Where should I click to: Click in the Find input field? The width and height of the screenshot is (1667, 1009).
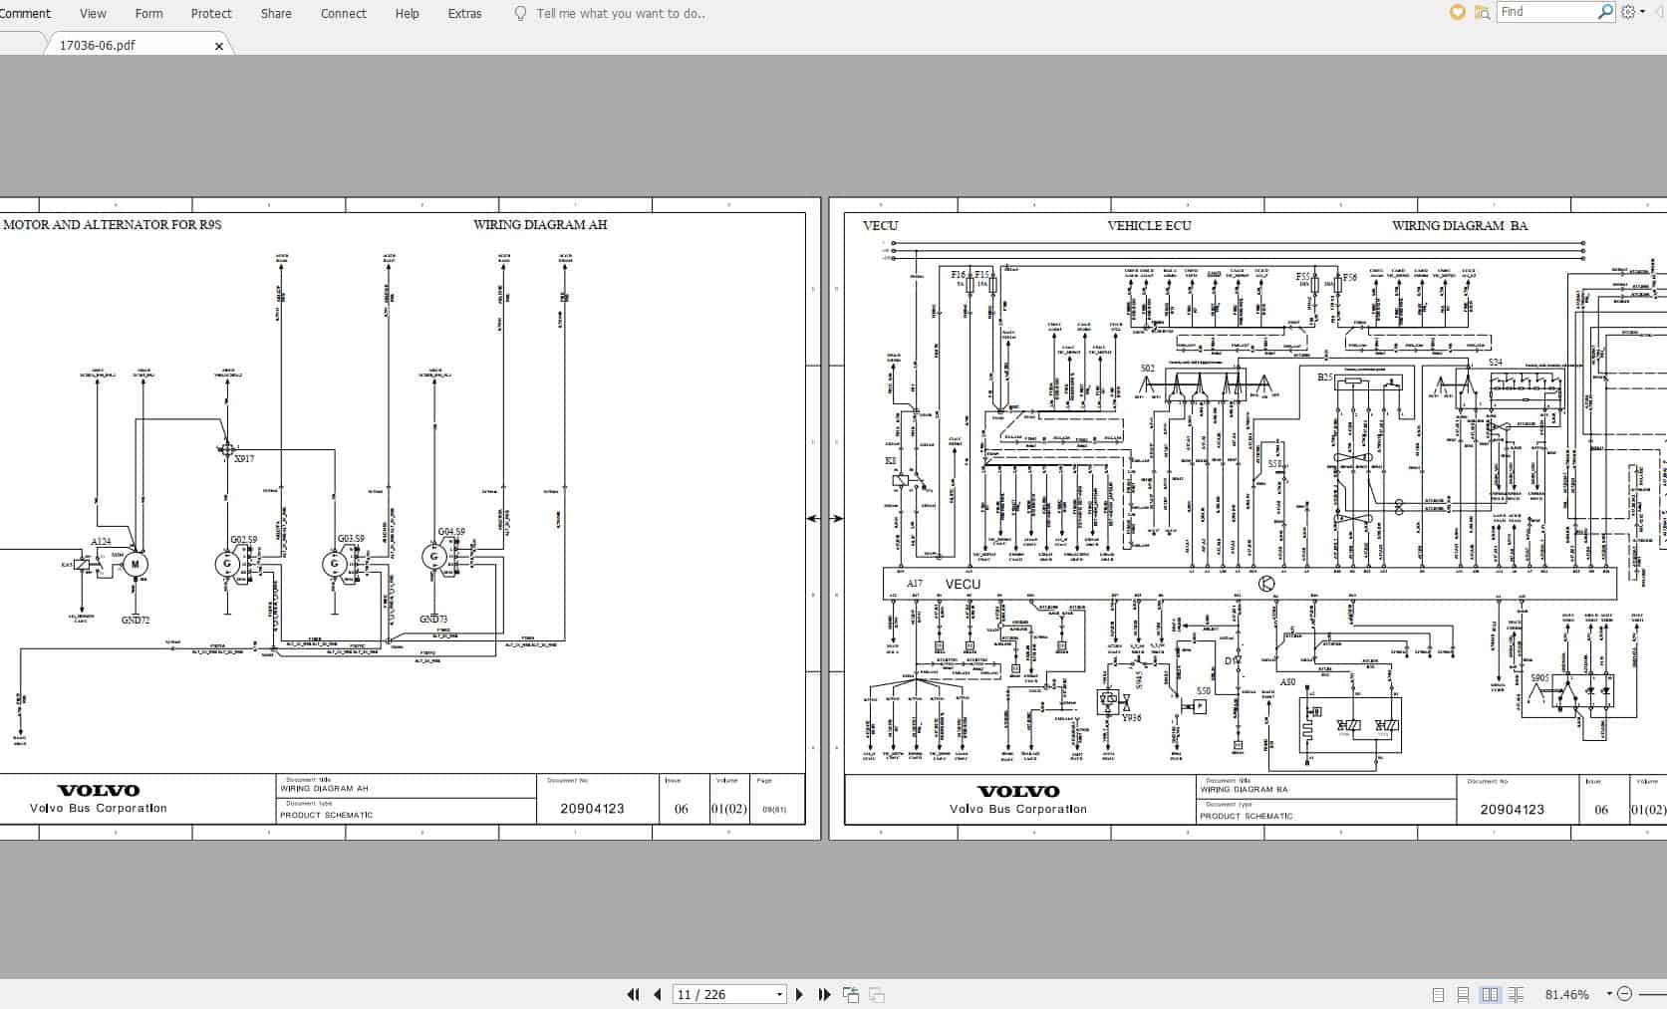tap(1544, 12)
